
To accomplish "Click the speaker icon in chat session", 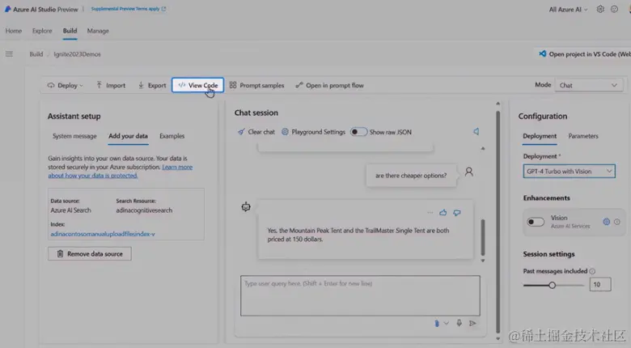I will [x=476, y=131].
